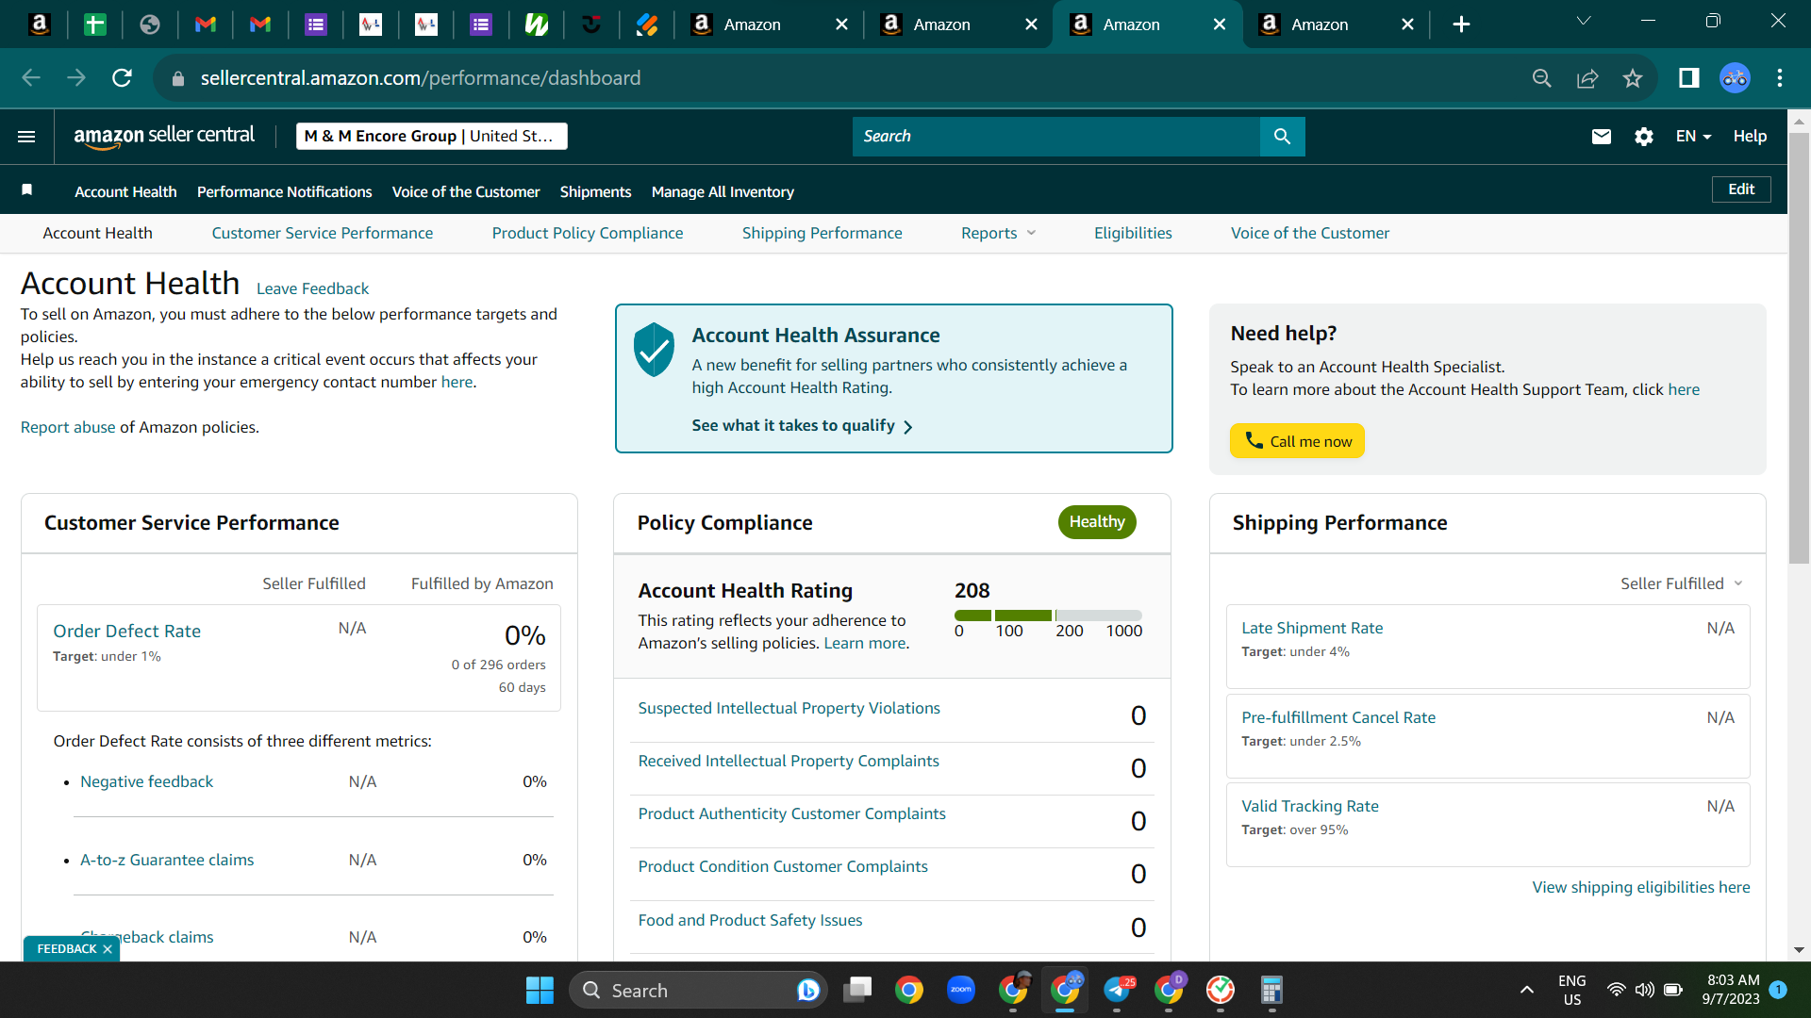This screenshot has height=1018, width=1811.
Task: Expand the Reports dropdown menu
Action: tap(998, 233)
